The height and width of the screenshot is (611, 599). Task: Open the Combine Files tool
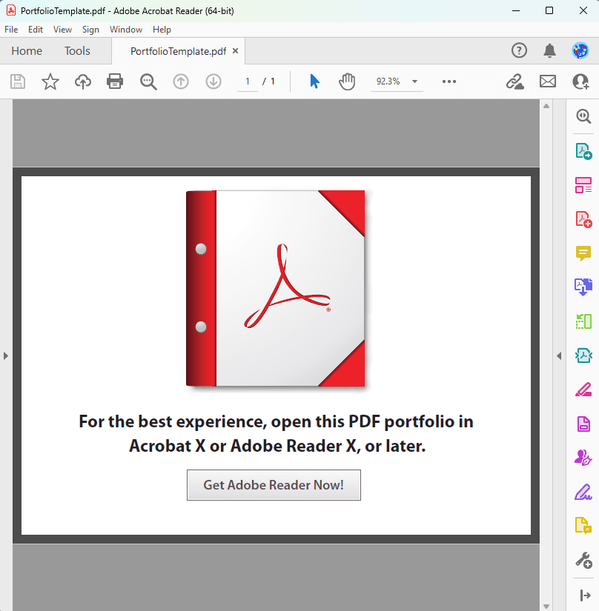(583, 287)
